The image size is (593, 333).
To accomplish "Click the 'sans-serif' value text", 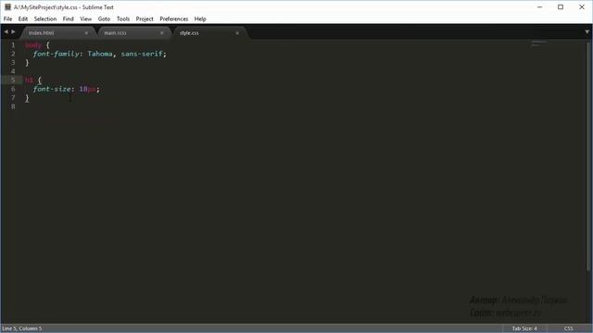I will coord(142,54).
